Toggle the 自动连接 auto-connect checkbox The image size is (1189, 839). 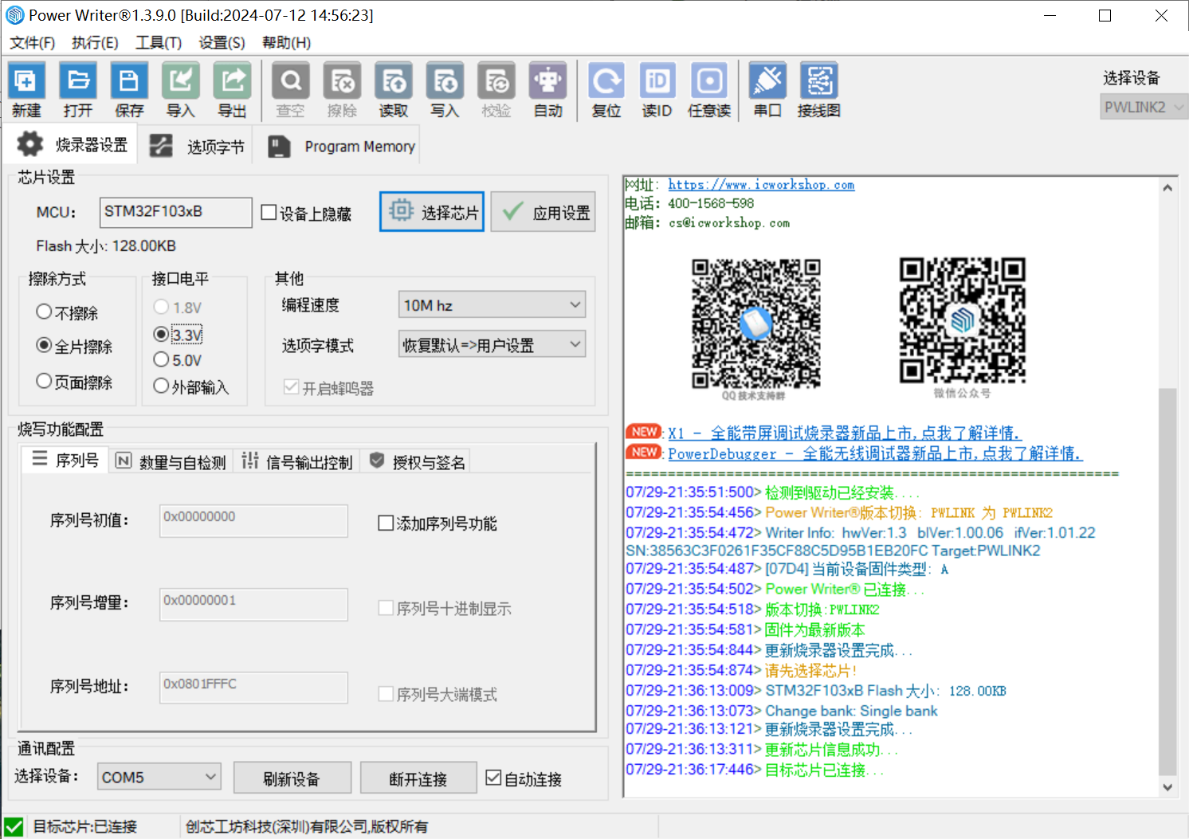point(494,778)
